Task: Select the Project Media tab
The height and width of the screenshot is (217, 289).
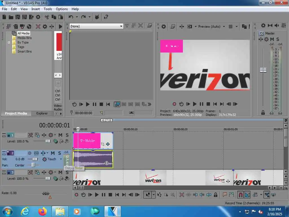Action: [x=16, y=113]
